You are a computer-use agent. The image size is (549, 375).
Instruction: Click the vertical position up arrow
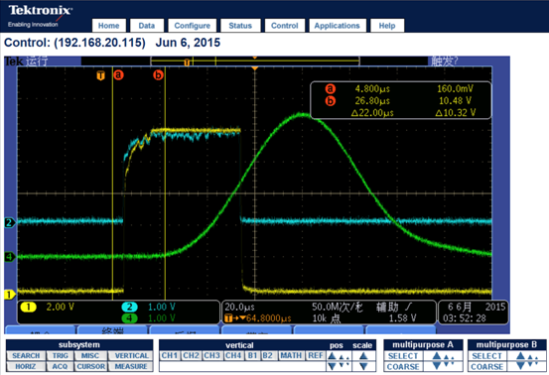coord(332,356)
